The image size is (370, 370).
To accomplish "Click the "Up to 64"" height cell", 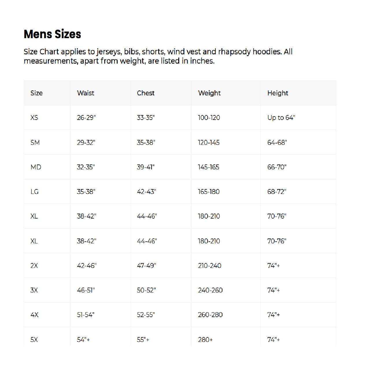I will click(x=281, y=118).
